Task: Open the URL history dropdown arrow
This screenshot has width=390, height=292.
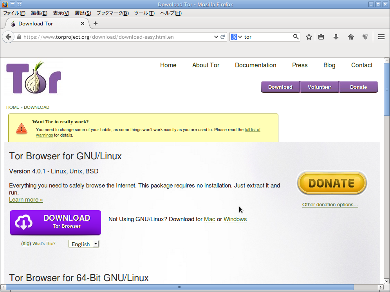Action: coord(216,37)
